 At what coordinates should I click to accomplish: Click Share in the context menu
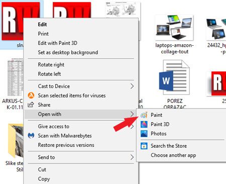click(81, 105)
